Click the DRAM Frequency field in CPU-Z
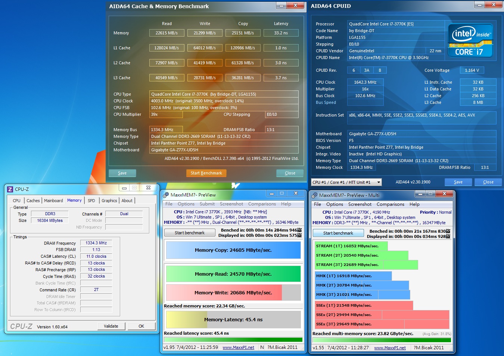 [96, 243]
